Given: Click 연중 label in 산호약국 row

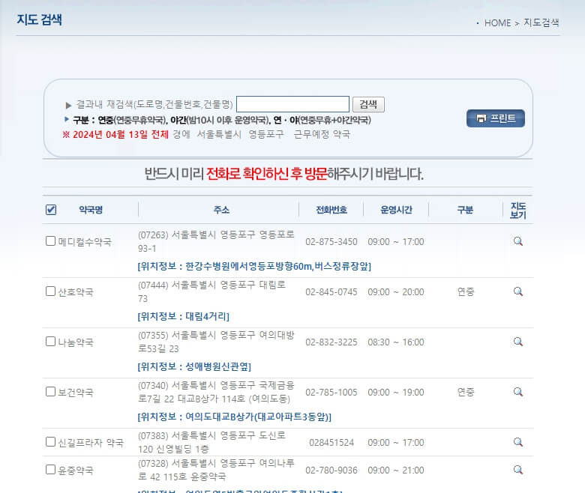Looking at the screenshot, I should (x=466, y=291).
